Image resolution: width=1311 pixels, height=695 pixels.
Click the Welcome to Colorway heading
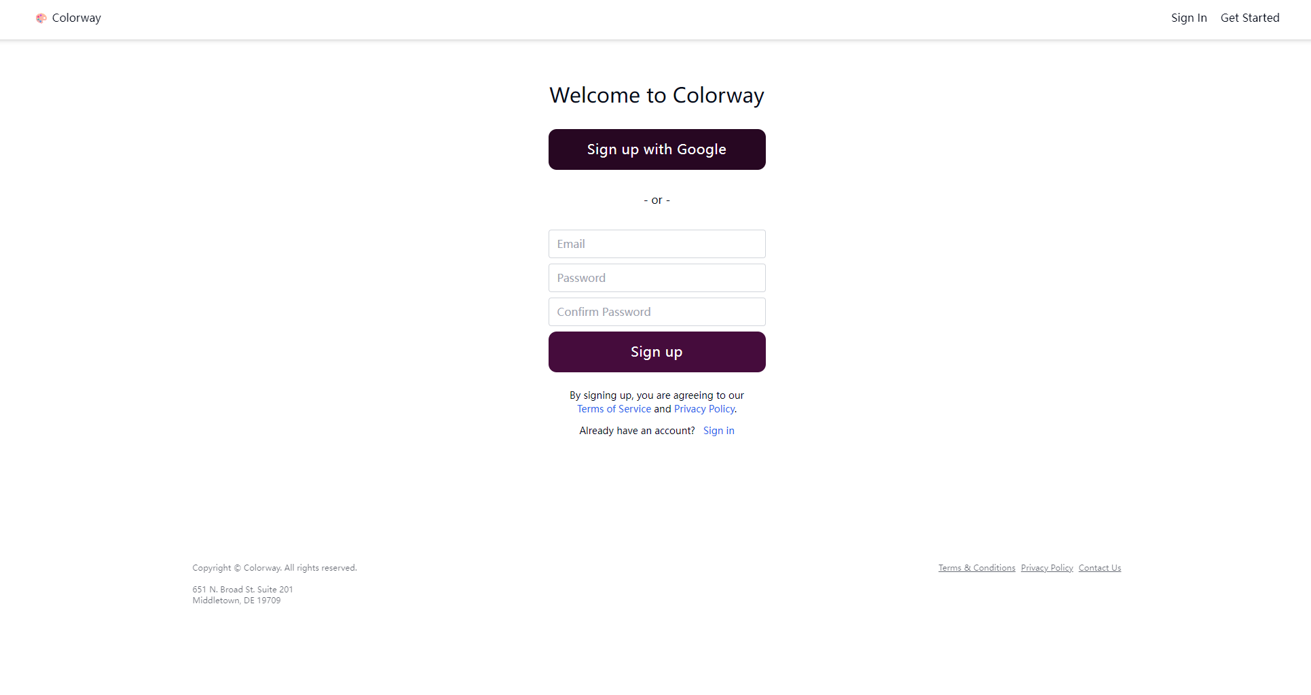[657, 95]
